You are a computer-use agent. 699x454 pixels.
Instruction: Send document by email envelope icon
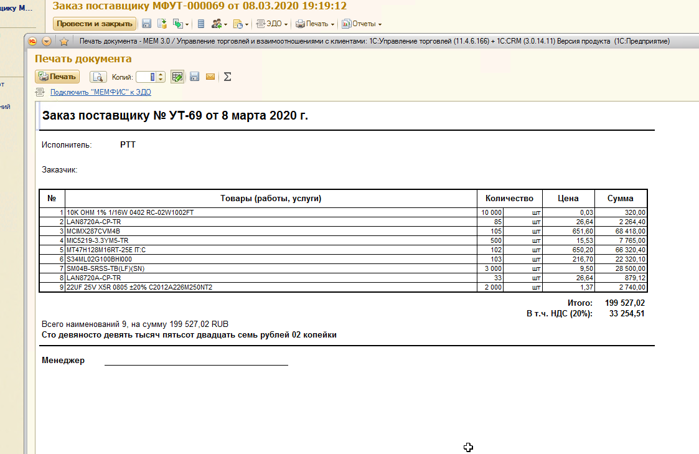point(210,77)
